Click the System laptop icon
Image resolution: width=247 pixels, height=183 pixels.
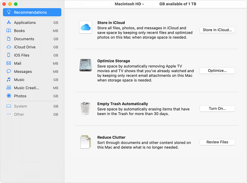(8, 106)
